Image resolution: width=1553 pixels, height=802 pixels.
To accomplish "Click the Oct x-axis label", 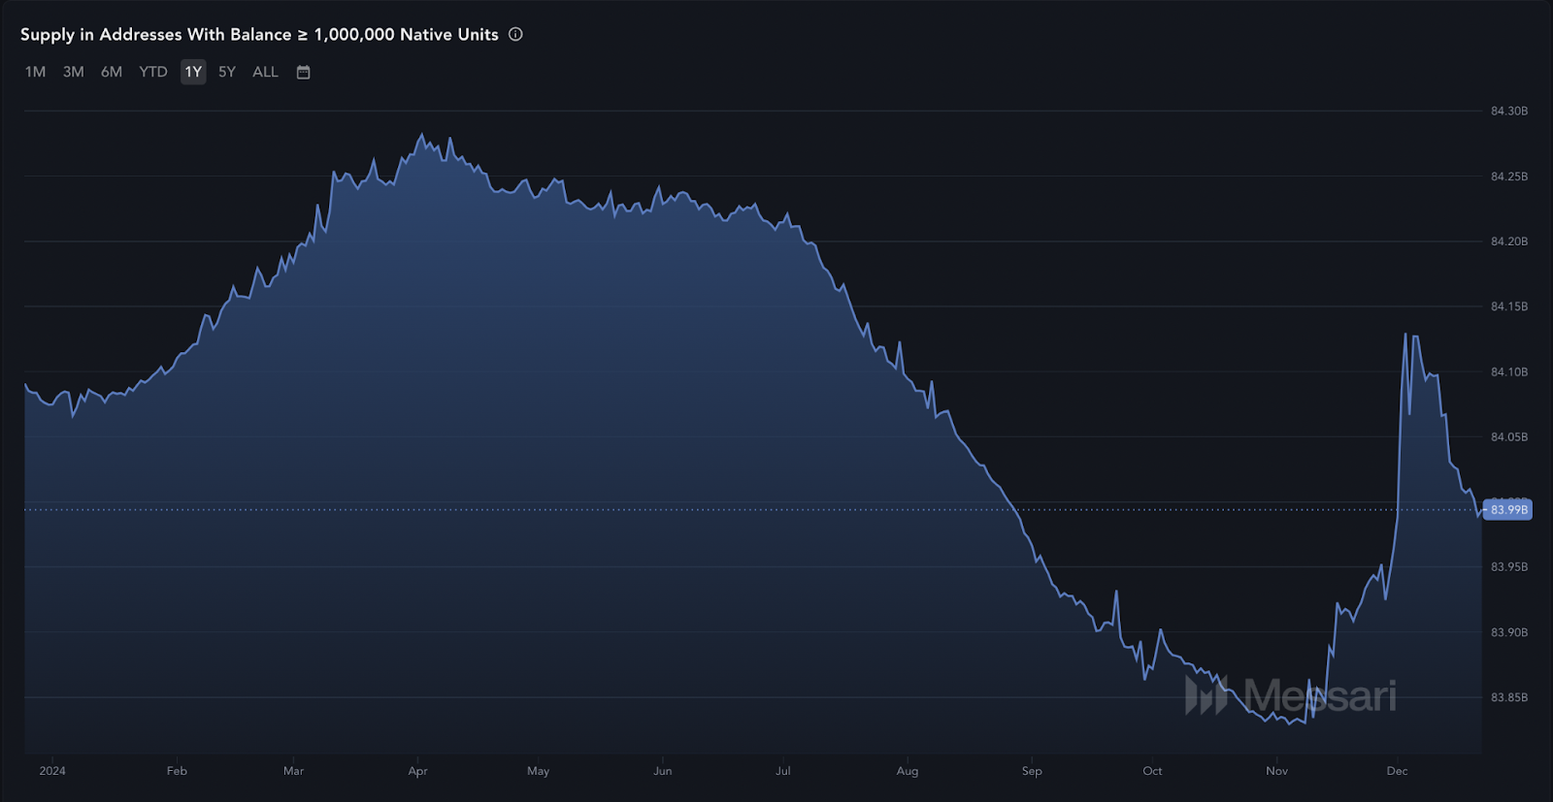I will (x=1152, y=771).
